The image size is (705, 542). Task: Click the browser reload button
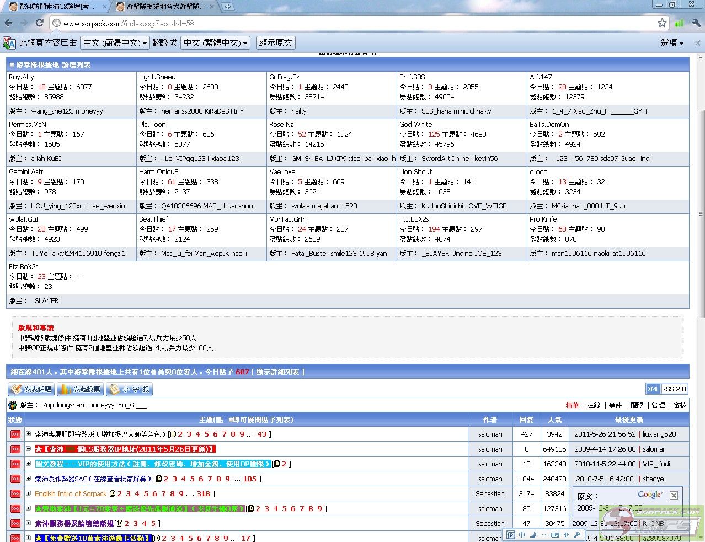click(39, 23)
